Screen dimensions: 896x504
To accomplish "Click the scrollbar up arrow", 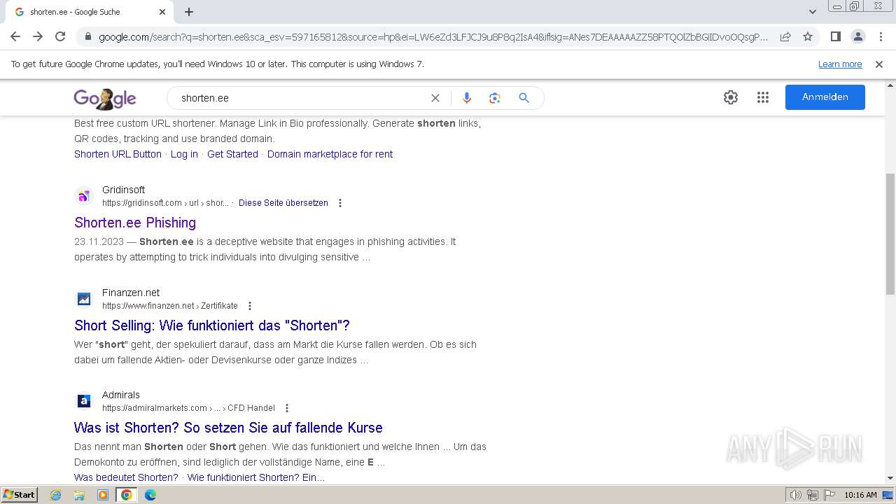I will click(x=890, y=85).
